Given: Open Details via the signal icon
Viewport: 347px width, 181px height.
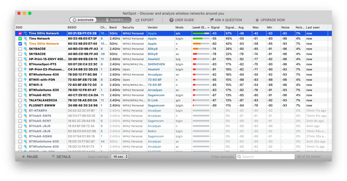Looking at the screenshot, I should point(53,156).
